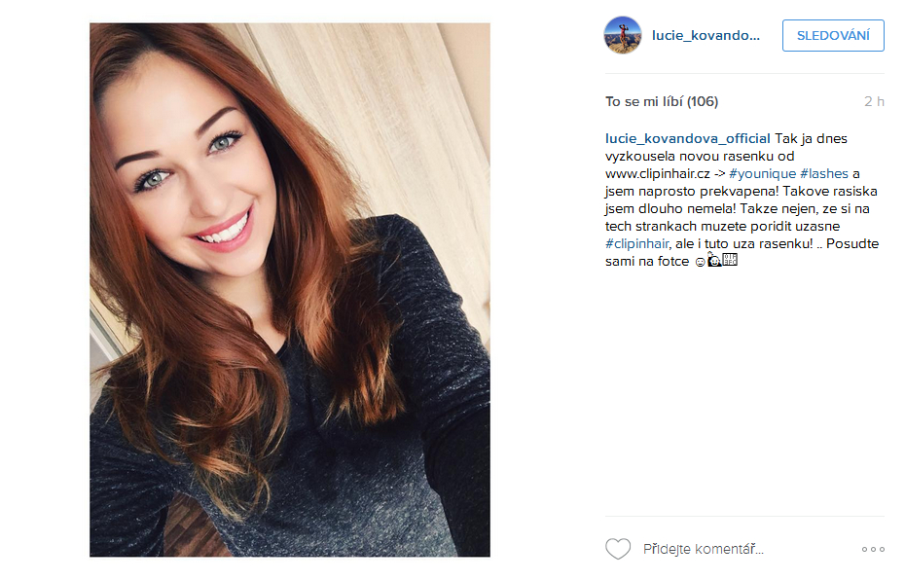The height and width of the screenshot is (580, 905).
Task: Click the #clipinhair hashtag
Action: point(637,243)
